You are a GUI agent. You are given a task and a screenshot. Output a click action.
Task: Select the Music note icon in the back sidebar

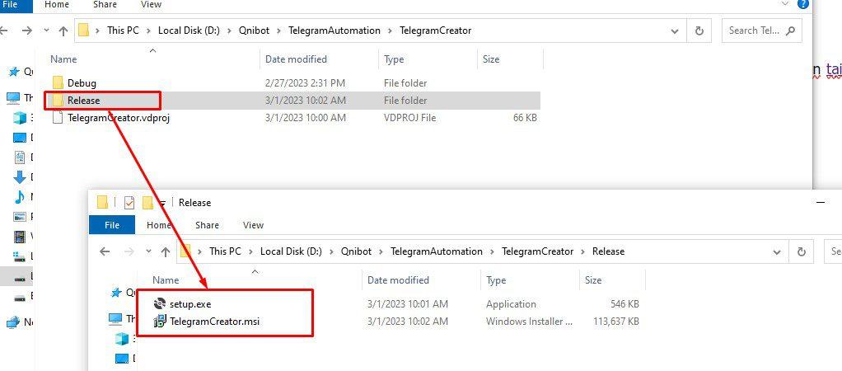(x=20, y=197)
